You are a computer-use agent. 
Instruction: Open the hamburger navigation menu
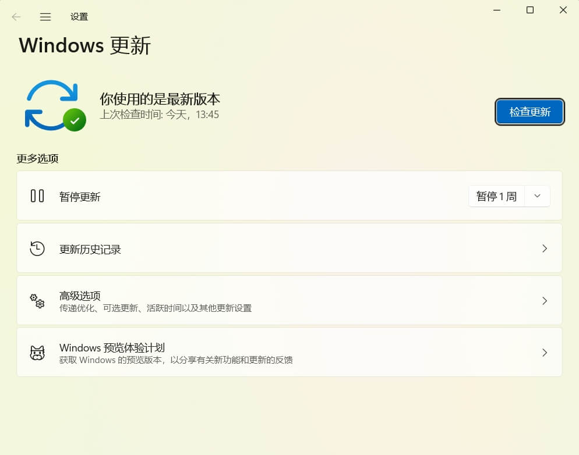45,17
